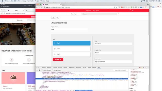Enable the Highlight Updates checkbox
The image size is (162, 91).
(x=42, y=70)
